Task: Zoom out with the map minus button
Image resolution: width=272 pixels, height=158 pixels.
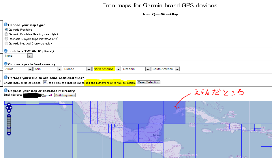Action: (9, 133)
